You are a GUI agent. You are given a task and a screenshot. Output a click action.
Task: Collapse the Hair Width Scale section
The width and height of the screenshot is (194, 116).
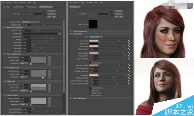(4, 68)
